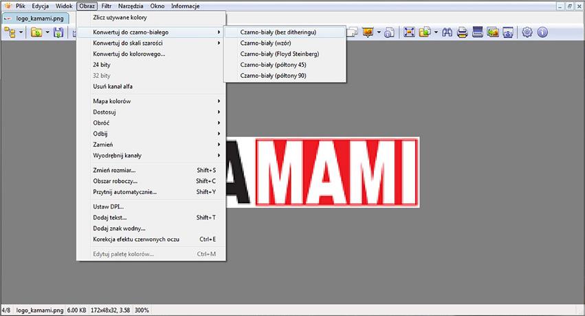This screenshot has height=316, width=585.
Task: Click the blue info about icon
Action: click(x=542, y=32)
